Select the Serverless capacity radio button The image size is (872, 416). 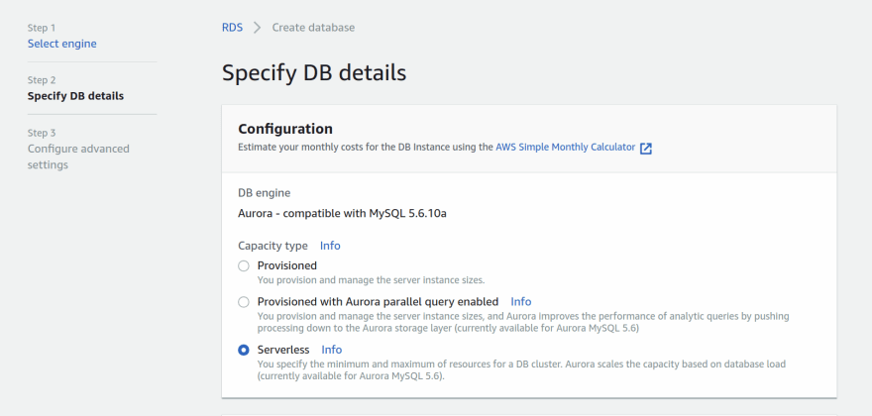244,350
